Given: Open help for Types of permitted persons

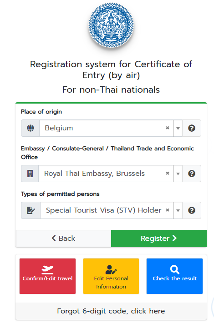Looking at the screenshot, I should tap(192, 210).
